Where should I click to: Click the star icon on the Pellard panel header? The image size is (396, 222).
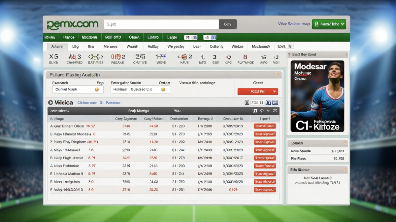click(278, 75)
